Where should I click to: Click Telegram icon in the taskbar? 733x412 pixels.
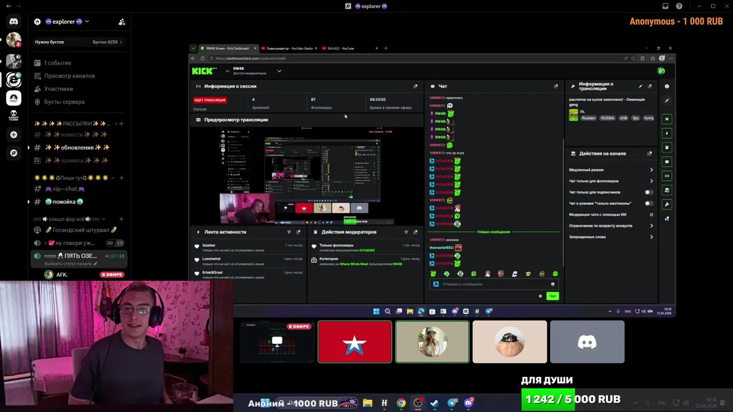(452, 403)
